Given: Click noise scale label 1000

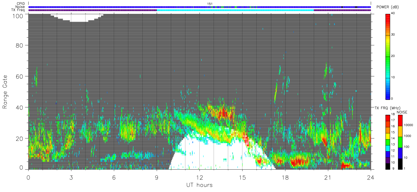Looking at the screenshot, I should 407,136.
